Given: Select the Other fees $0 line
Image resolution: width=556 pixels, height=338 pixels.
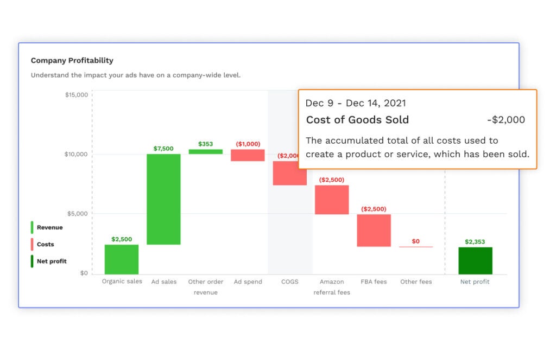Looking at the screenshot, I should 416,247.
